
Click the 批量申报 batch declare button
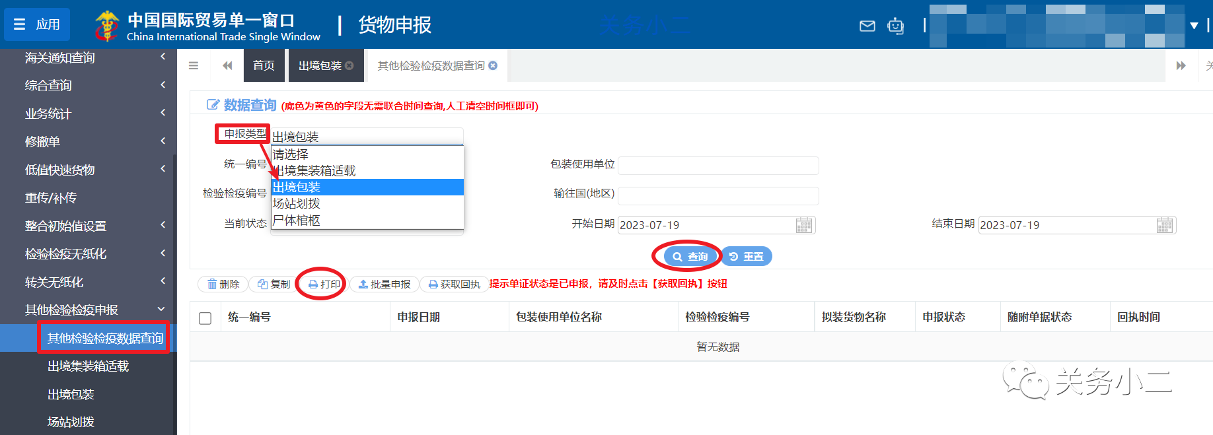[x=384, y=284]
